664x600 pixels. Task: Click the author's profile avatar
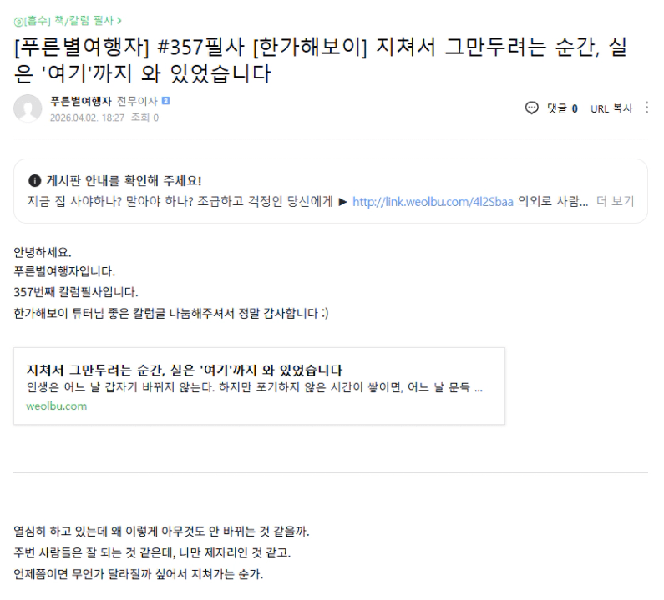tap(28, 108)
